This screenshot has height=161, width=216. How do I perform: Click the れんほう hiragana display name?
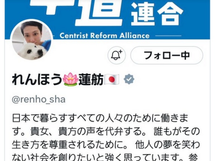point(37,79)
